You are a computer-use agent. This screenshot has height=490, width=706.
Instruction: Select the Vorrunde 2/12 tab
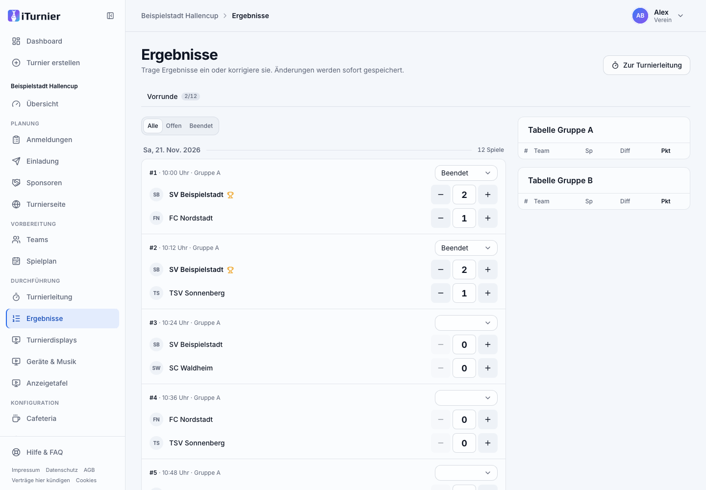pyautogui.click(x=173, y=97)
